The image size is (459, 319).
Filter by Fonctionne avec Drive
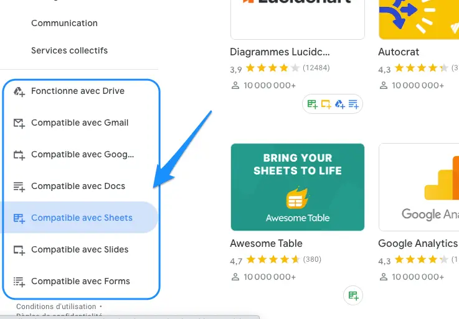point(78,91)
